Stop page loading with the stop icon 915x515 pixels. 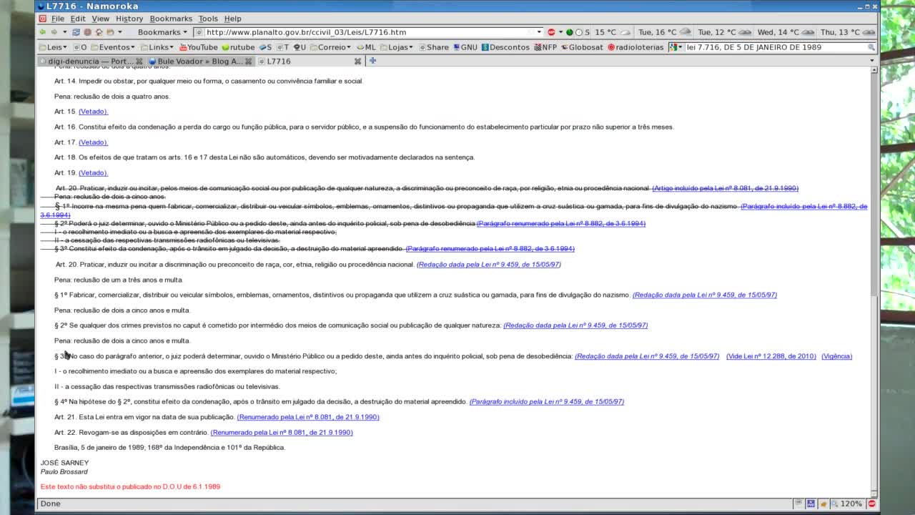(x=87, y=32)
